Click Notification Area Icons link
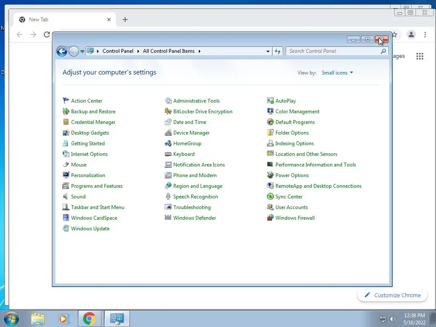This screenshot has width=436, height=327. (199, 165)
